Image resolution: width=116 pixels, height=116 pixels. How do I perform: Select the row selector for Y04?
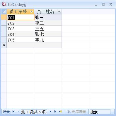tap(4, 34)
